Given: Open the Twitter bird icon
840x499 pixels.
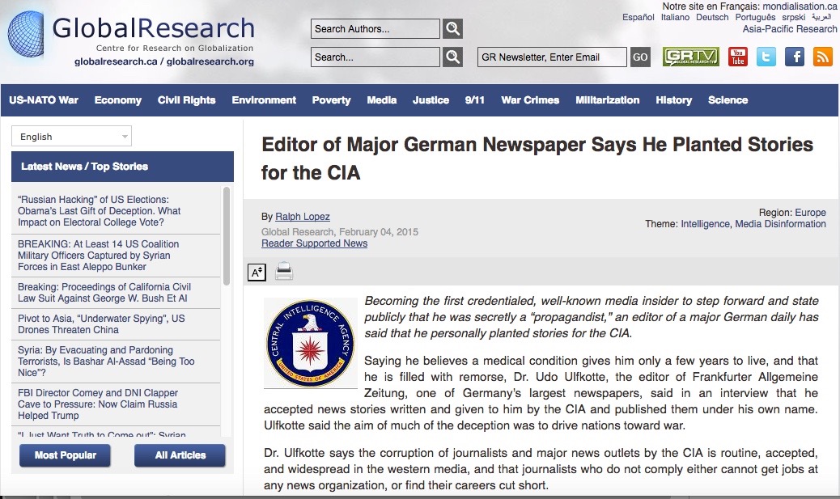Looking at the screenshot, I should [766, 57].
